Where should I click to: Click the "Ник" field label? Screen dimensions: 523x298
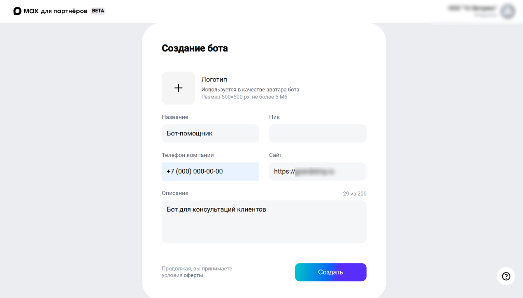coord(274,117)
